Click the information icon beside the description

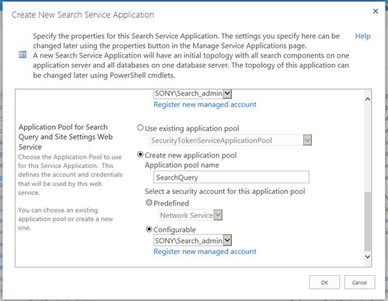click(22, 54)
